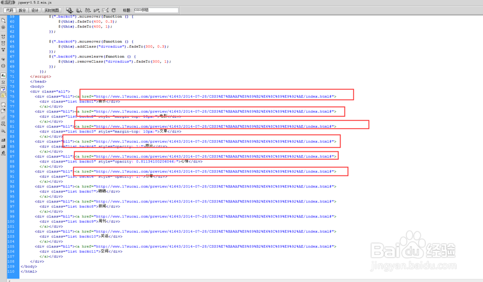483x282 pixels.
Task: Click the backc9 周刊 div line
Action: click(x=80, y=221)
